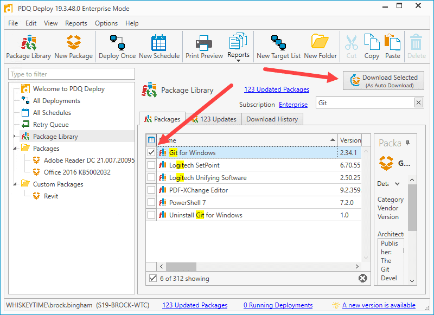Clear filter with the circled X icon
This screenshot has width=434, height=315.
pyautogui.click(x=362, y=278)
